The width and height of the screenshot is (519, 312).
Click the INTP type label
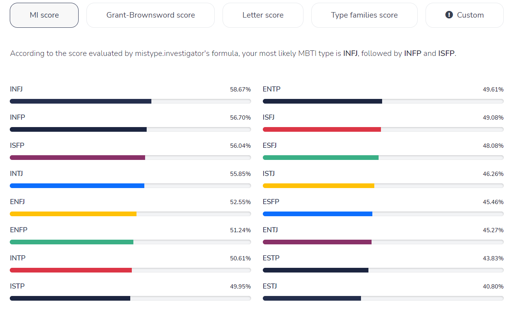pos(18,258)
